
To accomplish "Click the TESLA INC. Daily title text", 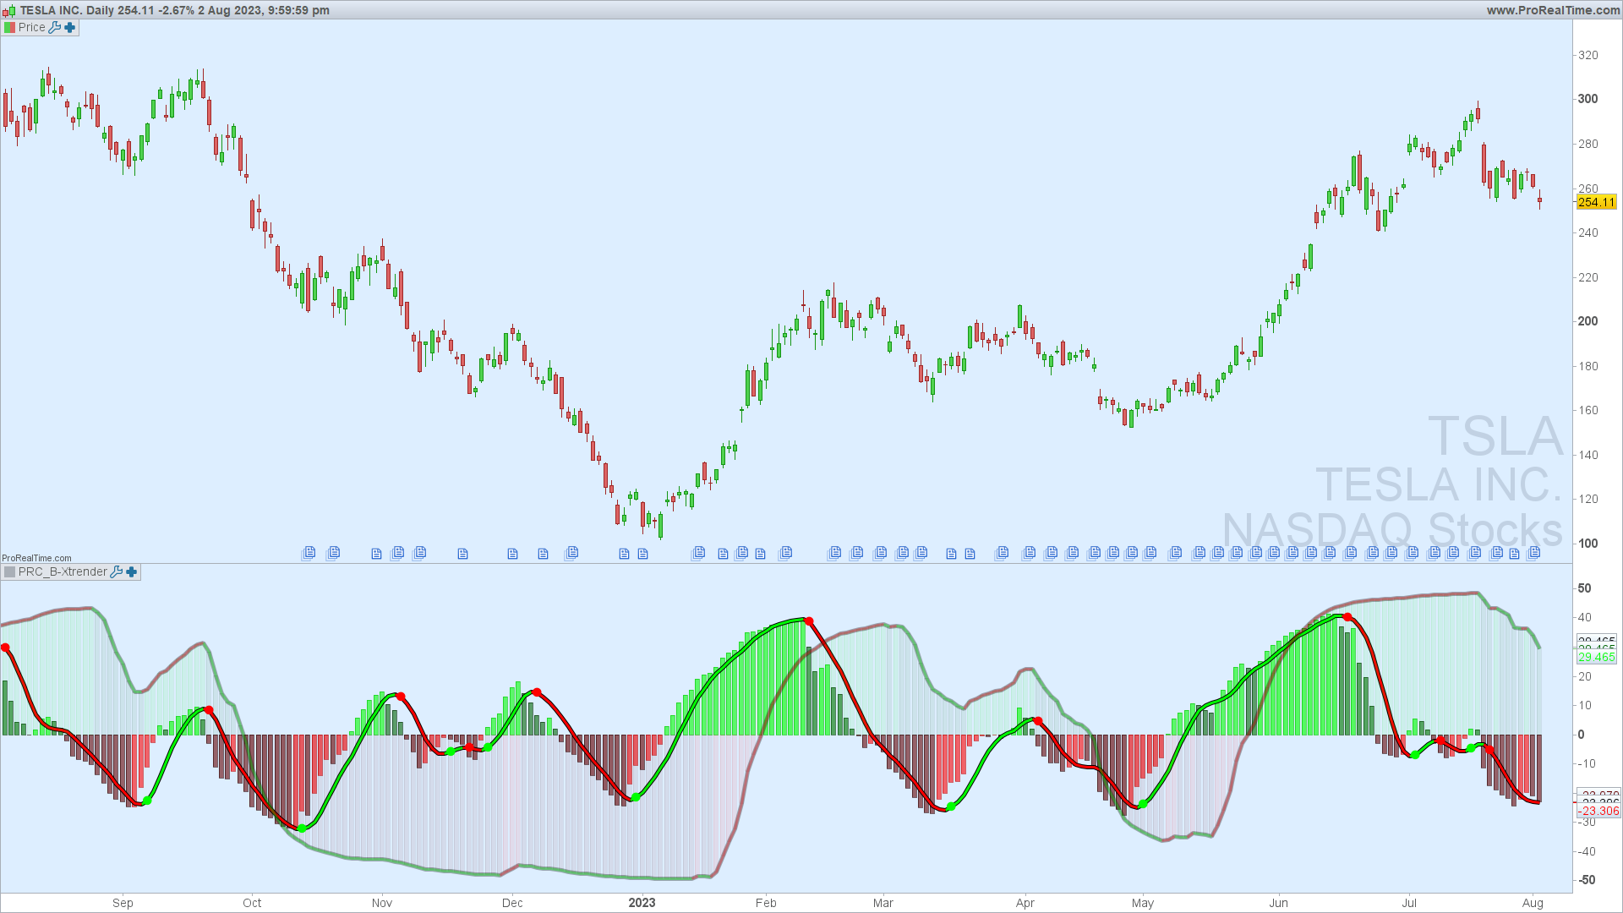I will pos(68,10).
